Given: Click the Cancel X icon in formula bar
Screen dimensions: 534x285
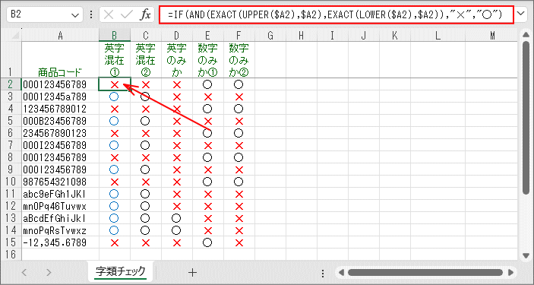Looking at the screenshot, I should click(109, 14).
